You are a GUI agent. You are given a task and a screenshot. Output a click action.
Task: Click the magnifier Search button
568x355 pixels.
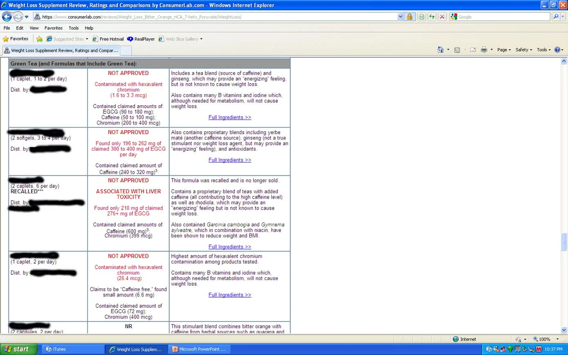tap(555, 17)
